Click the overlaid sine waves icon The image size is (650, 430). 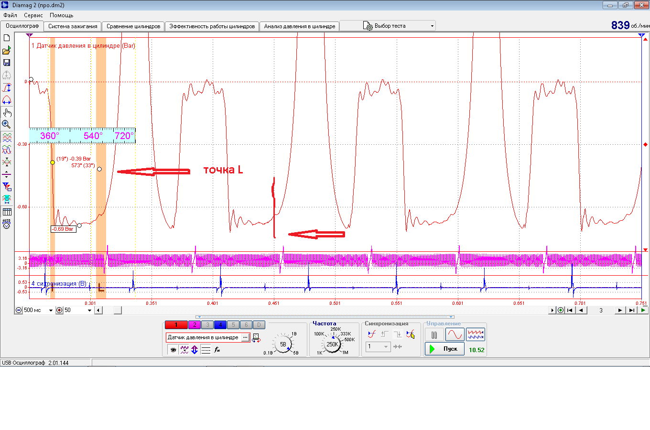click(x=7, y=150)
